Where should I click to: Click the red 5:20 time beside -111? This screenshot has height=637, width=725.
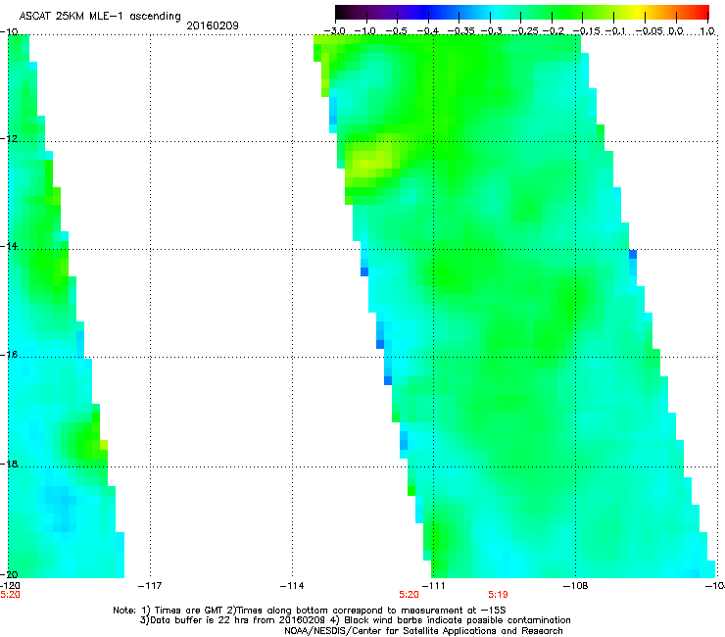tap(409, 595)
